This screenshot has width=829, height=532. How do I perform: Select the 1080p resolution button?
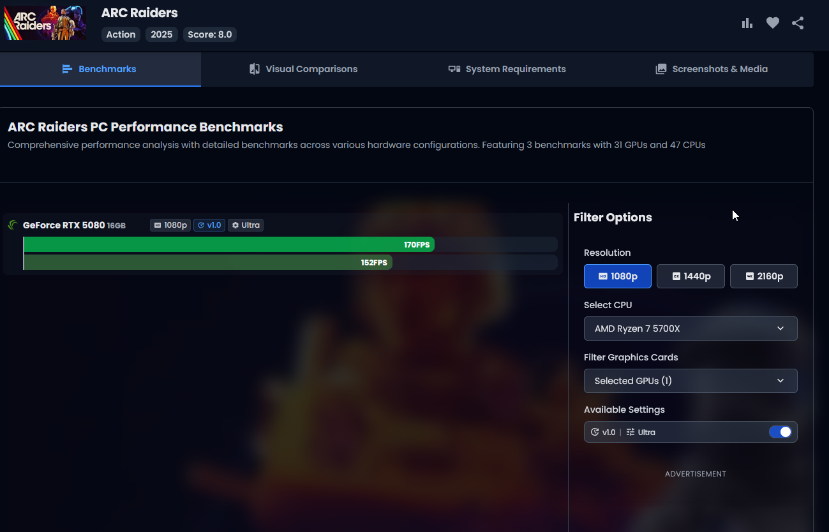(618, 276)
